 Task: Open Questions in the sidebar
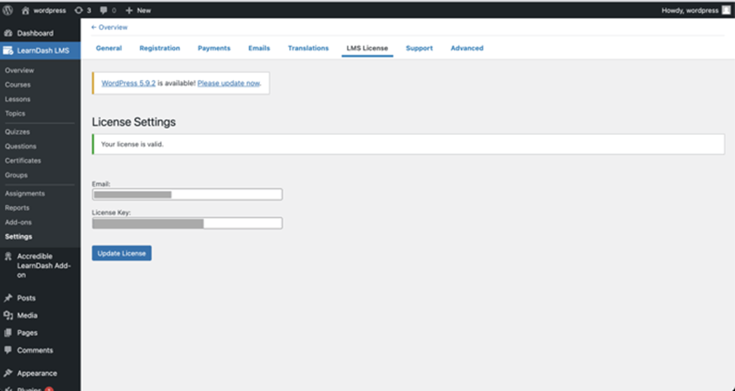tap(20, 146)
